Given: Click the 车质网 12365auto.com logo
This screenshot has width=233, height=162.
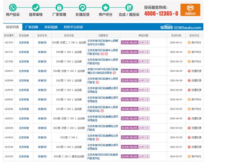Looking at the screenshot, I should click(x=186, y=28).
